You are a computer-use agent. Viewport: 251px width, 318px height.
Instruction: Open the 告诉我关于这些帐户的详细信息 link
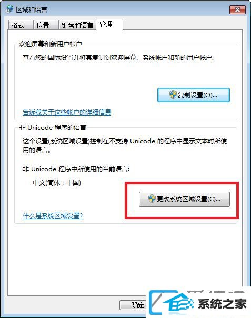(67, 112)
